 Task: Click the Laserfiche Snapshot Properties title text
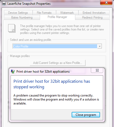pos(29,4)
